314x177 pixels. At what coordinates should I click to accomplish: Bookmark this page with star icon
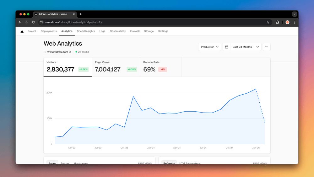coord(268,22)
